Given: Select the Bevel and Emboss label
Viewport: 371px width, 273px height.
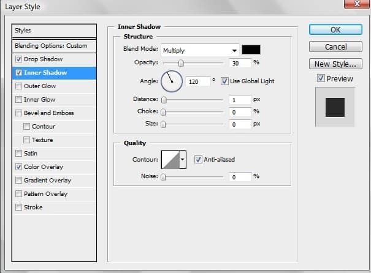Looking at the screenshot, I should (x=48, y=113).
